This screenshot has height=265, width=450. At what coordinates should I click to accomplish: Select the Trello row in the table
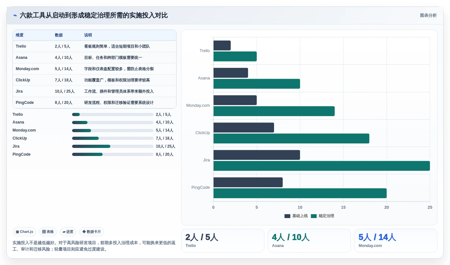[95, 46]
